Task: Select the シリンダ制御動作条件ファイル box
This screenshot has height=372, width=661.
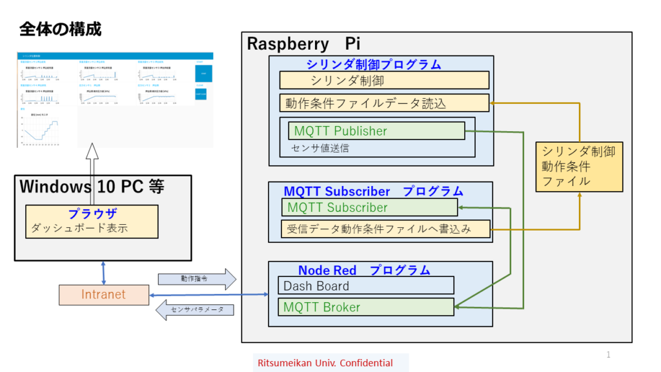Action: pyautogui.click(x=579, y=167)
